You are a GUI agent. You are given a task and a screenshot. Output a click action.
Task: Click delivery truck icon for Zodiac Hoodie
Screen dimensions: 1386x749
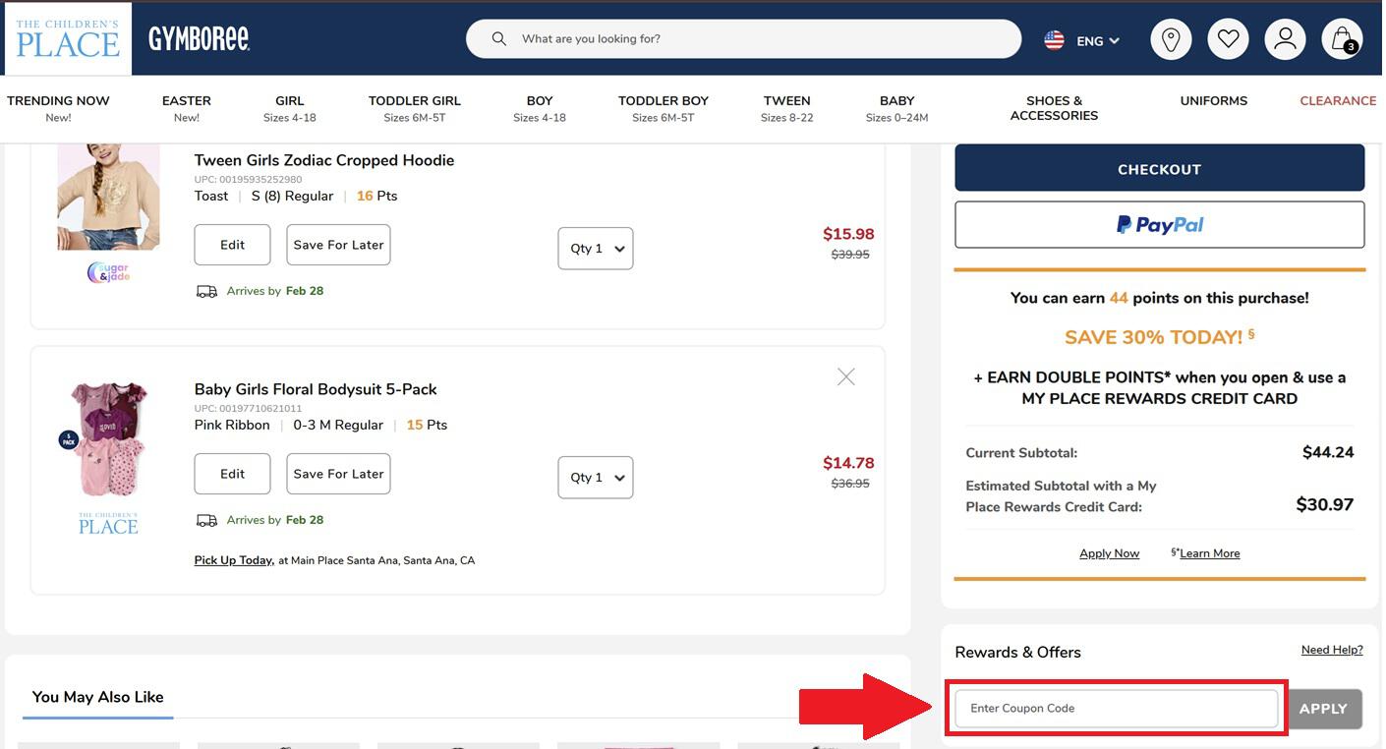(206, 291)
